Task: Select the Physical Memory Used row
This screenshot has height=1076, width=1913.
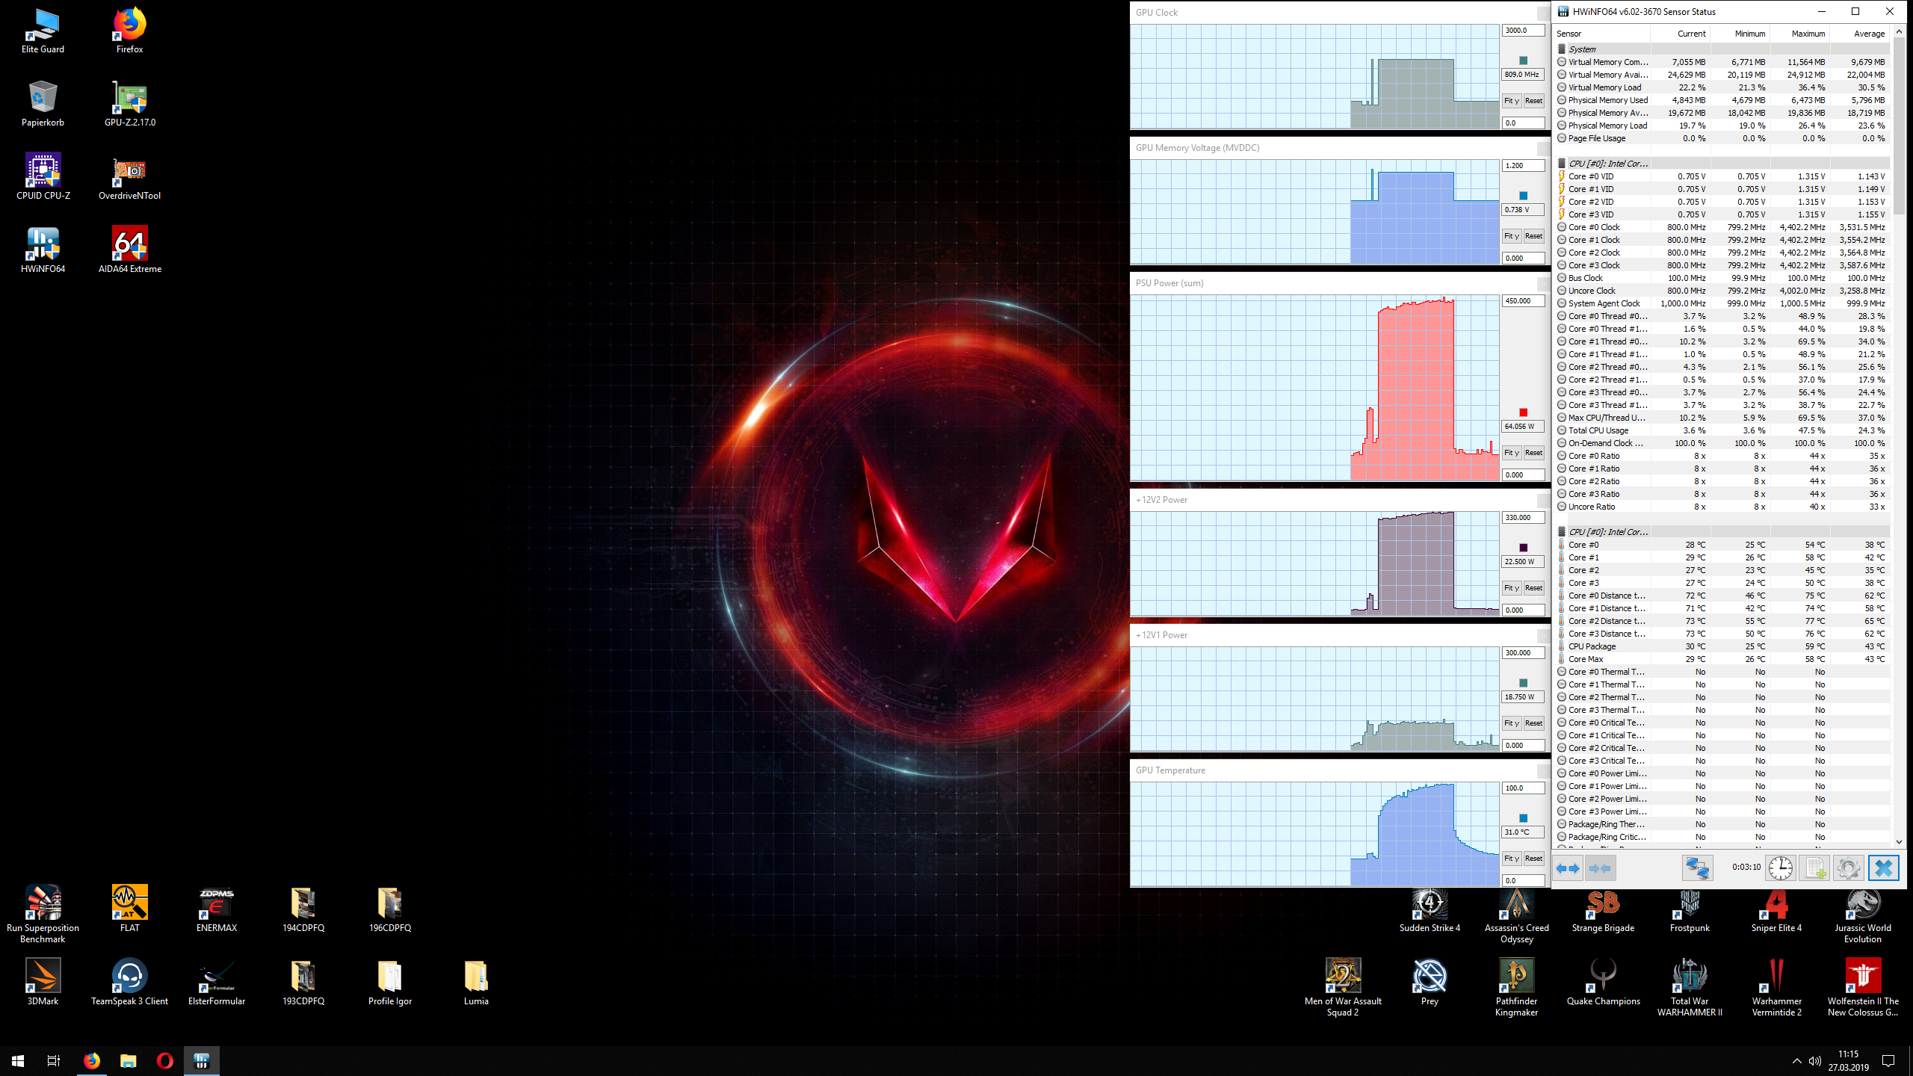Action: (x=1722, y=100)
